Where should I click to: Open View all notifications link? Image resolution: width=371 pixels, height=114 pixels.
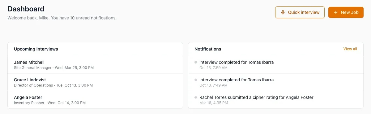350,49
